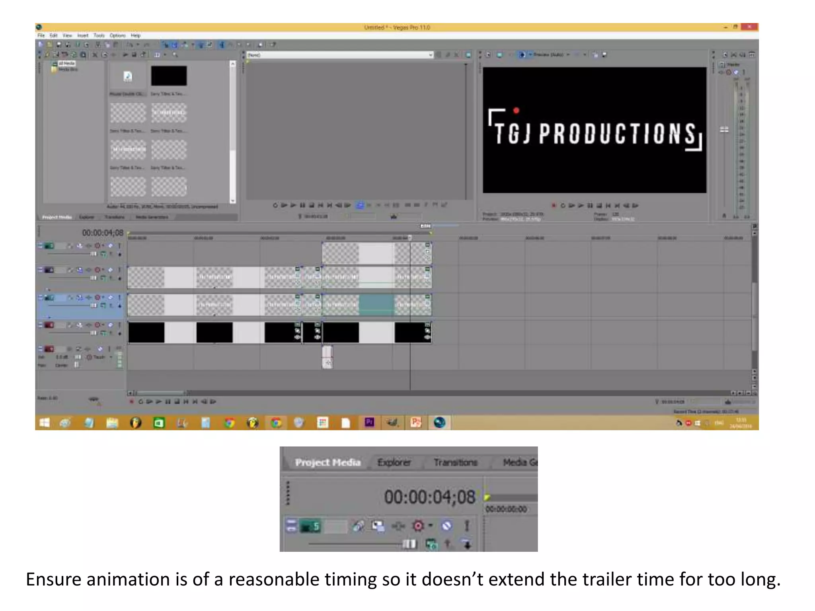The width and height of the screenshot is (815, 611).
Task: Toggle solo on track 5 in enlarged inset
Action: point(467,526)
